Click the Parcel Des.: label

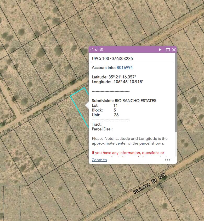pos(102,129)
